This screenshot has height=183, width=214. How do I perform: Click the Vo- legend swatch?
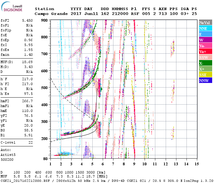[x=205, y=46]
